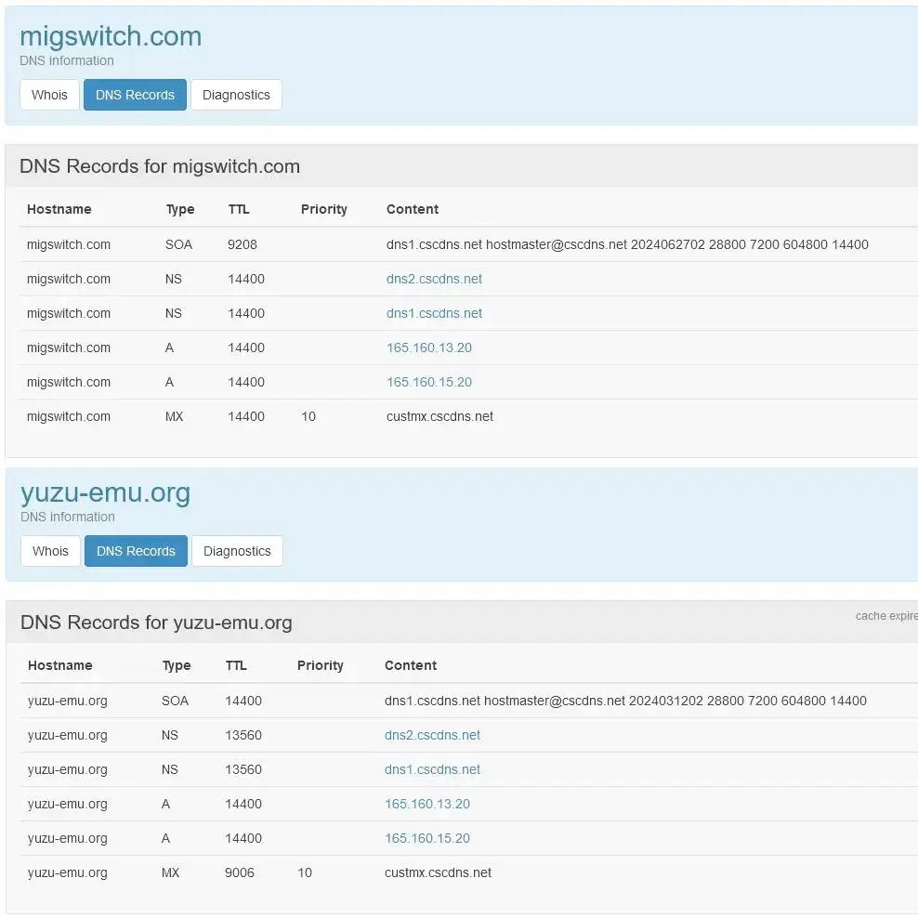Image resolution: width=918 pixels, height=918 pixels.
Task: Follow the dns2.cscdns.net link in the migswitch.com table
Action: [434, 279]
